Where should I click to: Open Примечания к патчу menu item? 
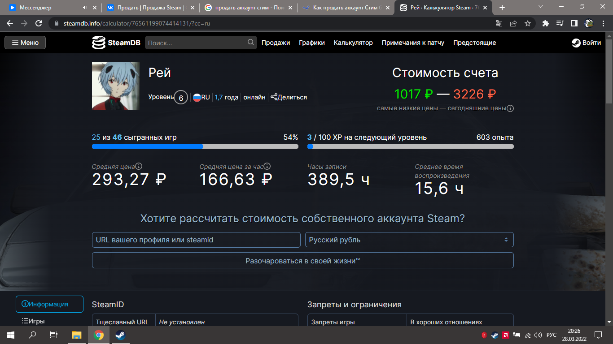tap(413, 43)
